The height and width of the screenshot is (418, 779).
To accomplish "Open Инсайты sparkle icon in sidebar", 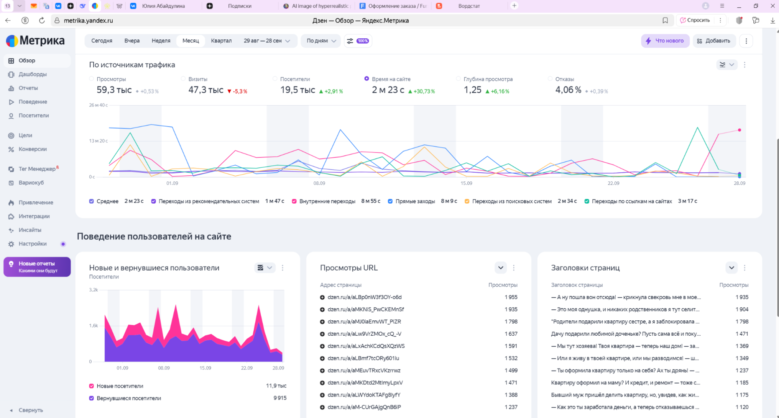I will [11, 230].
